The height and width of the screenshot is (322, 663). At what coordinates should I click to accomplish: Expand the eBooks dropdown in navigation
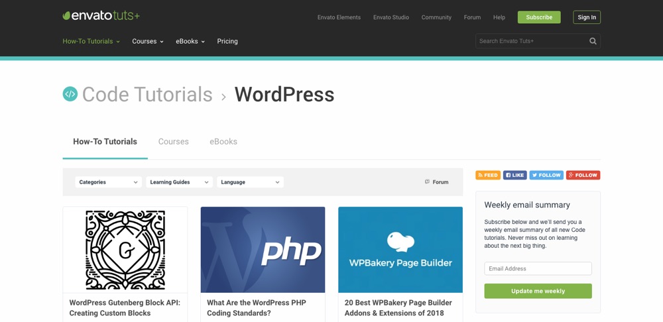click(x=190, y=41)
